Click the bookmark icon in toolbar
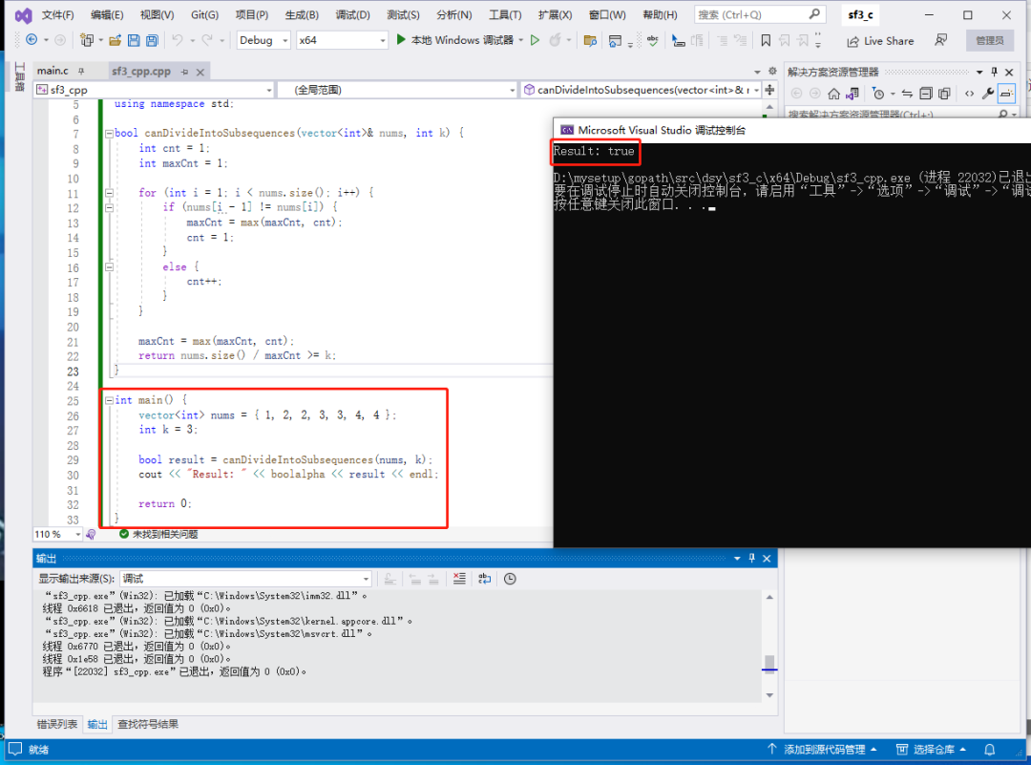 pos(766,40)
